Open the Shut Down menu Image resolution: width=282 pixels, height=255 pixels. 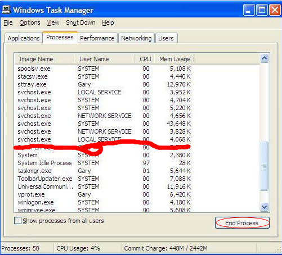(80, 22)
